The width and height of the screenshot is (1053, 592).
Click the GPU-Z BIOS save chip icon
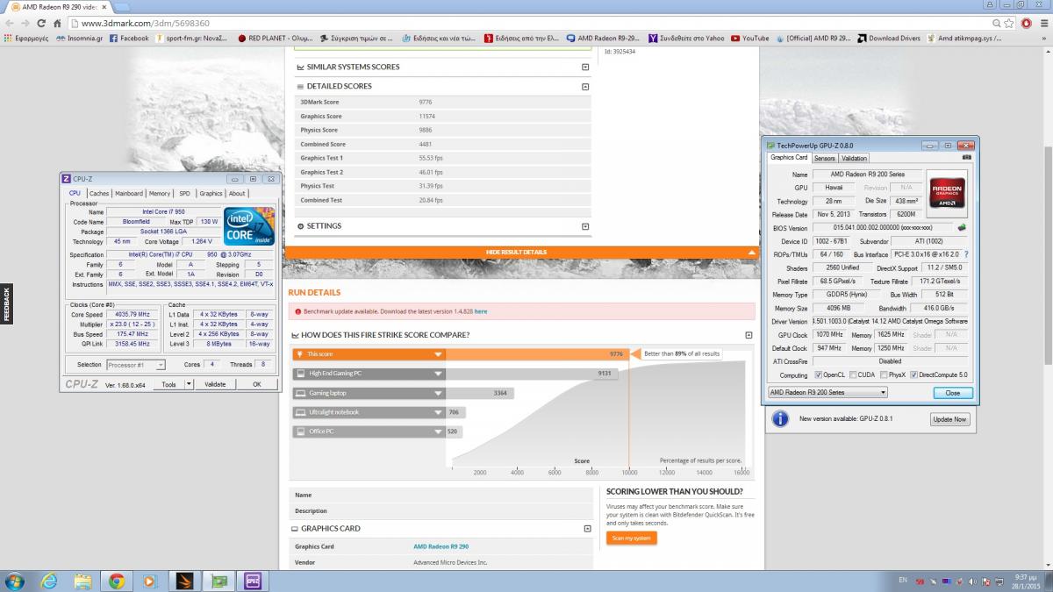962,228
